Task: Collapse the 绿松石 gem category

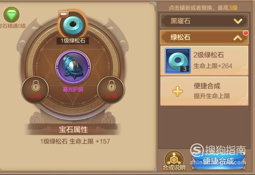Action: coord(204,37)
